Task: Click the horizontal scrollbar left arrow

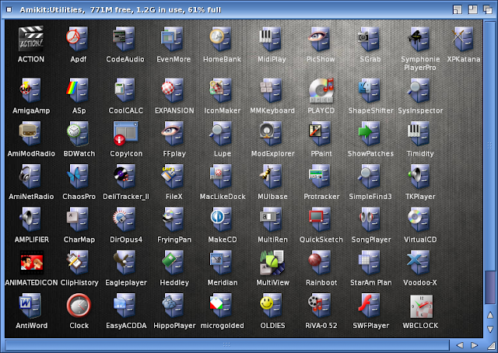Action: click(460, 345)
